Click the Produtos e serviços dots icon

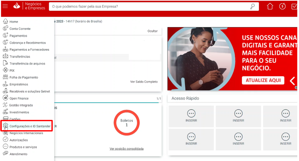coord(5,147)
